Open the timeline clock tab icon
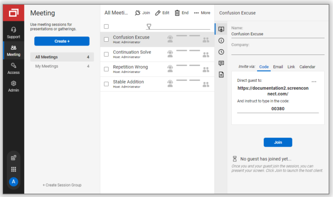 coord(221,52)
